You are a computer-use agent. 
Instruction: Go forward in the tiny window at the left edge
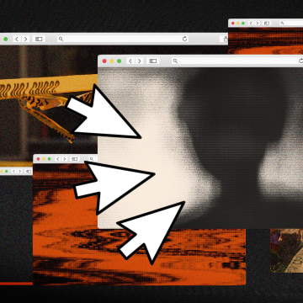(x=19, y=171)
